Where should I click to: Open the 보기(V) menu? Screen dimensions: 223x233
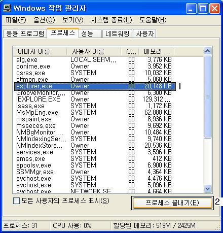tap(73, 20)
